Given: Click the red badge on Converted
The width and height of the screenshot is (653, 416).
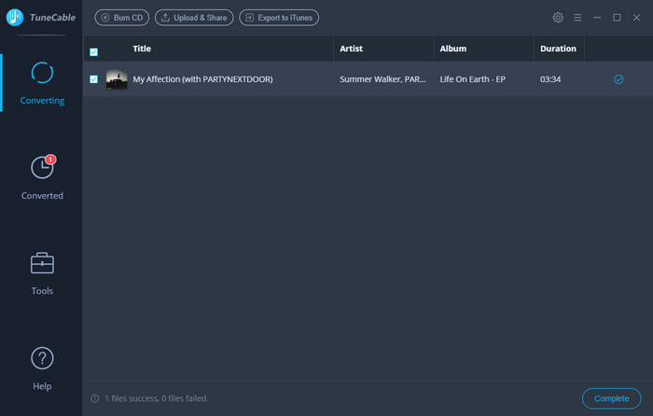Looking at the screenshot, I should [x=50, y=159].
